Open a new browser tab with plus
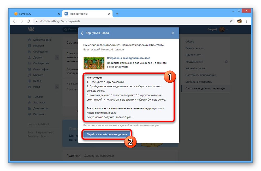This screenshot has width=261, height=171. (x=117, y=14)
